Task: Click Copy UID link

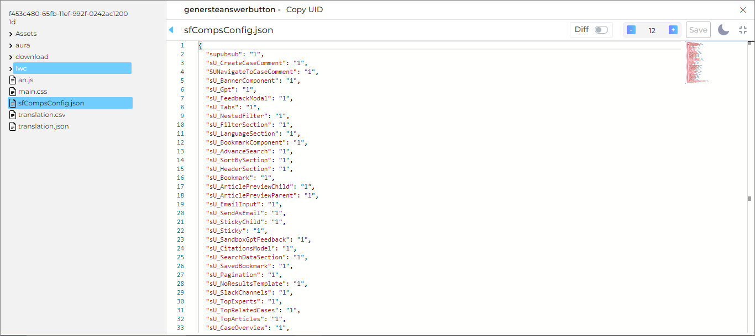Action: 305,9
